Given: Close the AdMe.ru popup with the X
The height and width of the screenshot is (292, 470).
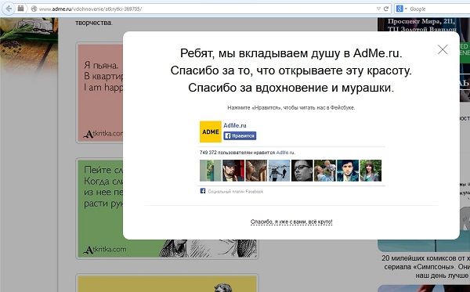Looking at the screenshot, I should (443, 50).
